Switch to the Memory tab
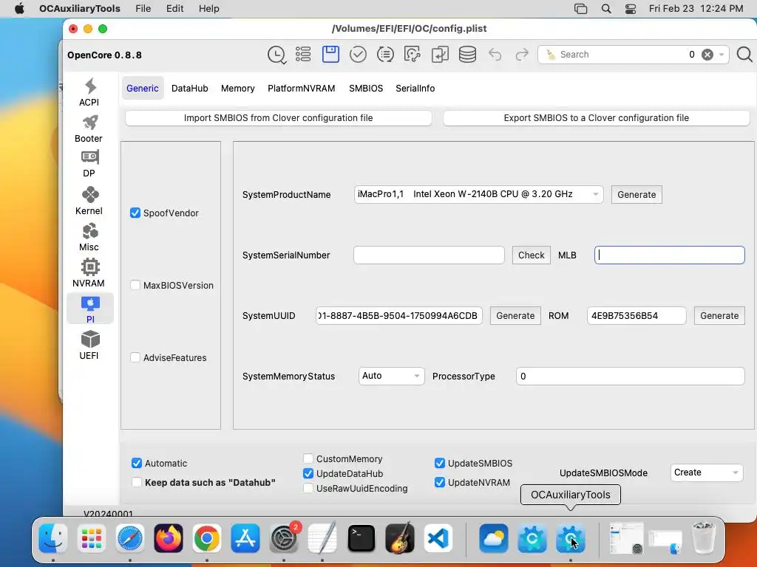 [x=237, y=89]
